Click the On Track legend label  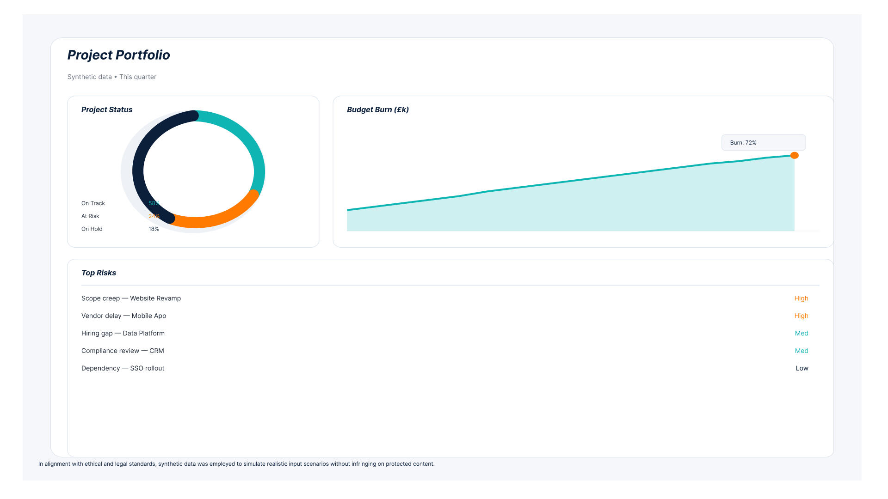93,203
